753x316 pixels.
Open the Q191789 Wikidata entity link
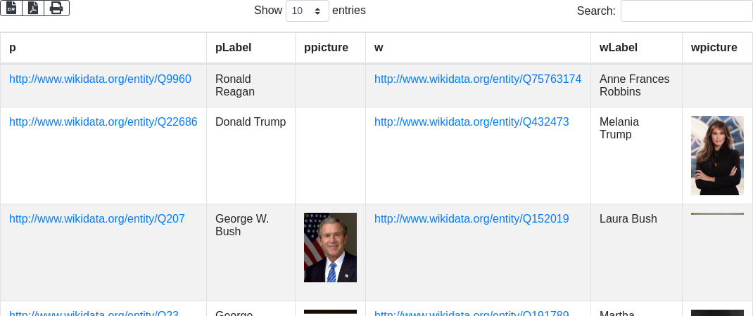click(x=472, y=313)
